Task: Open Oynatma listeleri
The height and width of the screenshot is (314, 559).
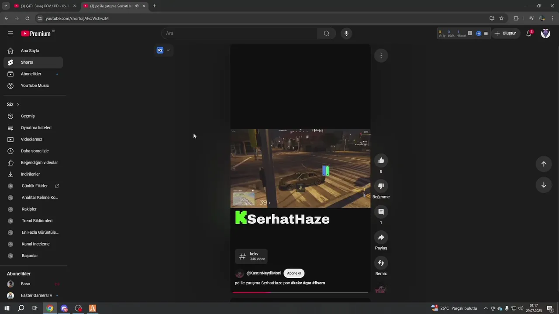Action: [33, 128]
